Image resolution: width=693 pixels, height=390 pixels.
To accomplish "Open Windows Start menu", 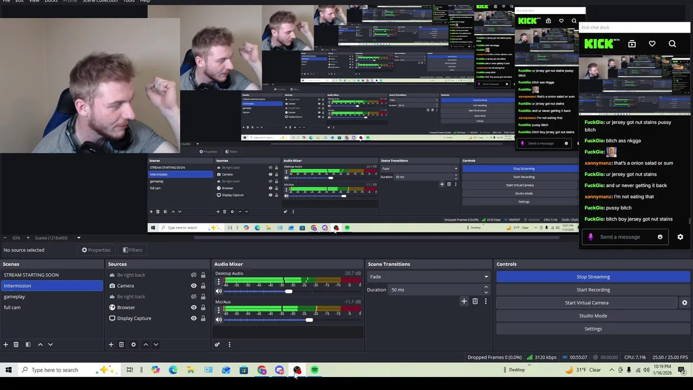I will pos(8,370).
